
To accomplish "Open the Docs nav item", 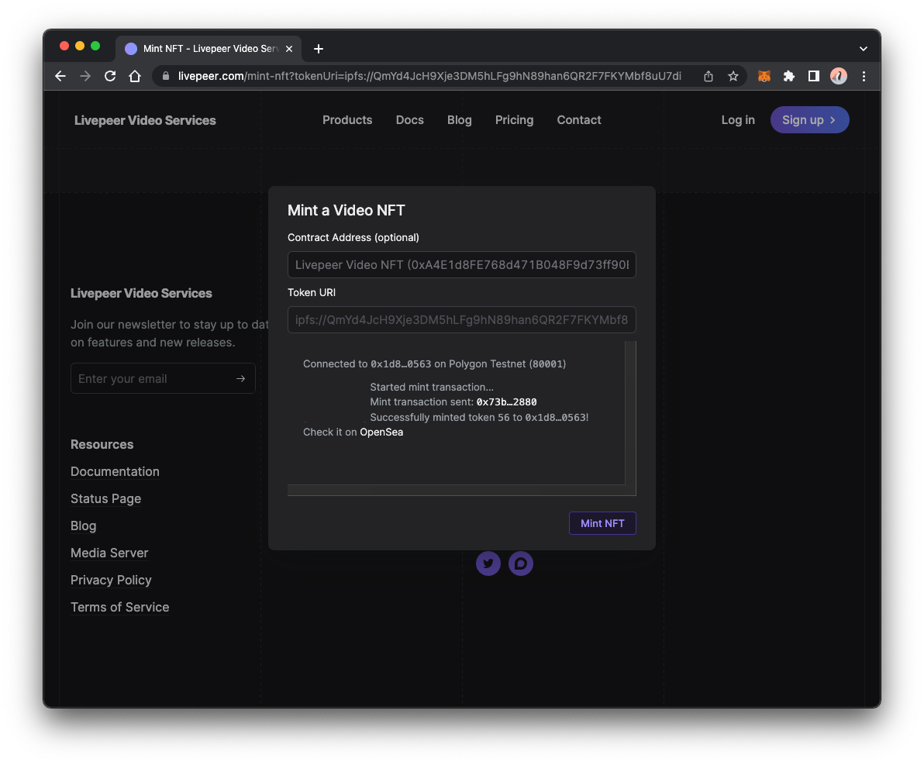I will [x=409, y=119].
